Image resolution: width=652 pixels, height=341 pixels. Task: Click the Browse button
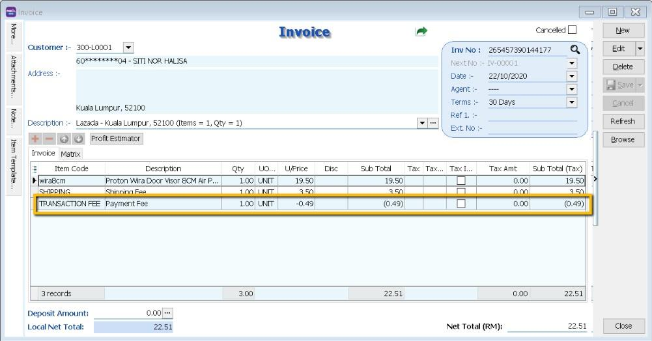(622, 139)
